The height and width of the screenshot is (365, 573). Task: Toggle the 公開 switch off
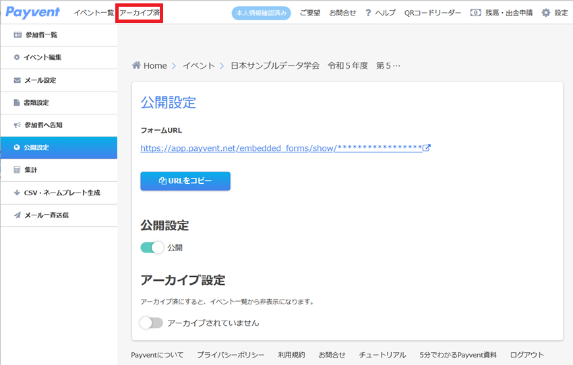click(152, 247)
